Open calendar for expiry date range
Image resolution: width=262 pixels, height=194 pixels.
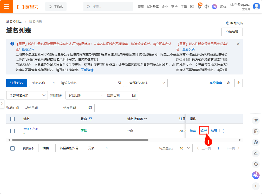click(x=90, y=108)
